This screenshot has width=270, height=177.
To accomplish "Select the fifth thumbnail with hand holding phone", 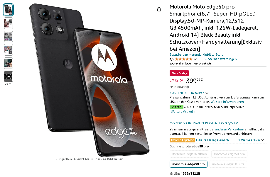I will click(x=8, y=63).
